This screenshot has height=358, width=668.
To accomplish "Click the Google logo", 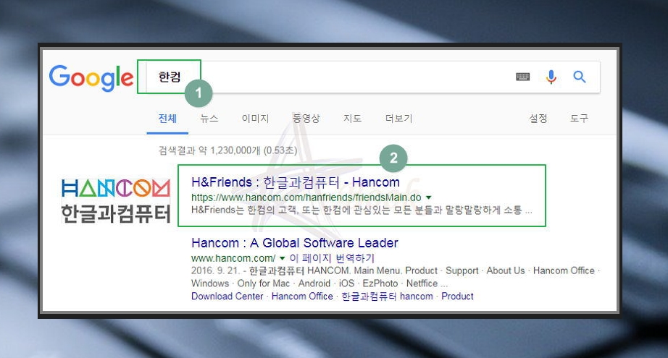I will click(91, 78).
